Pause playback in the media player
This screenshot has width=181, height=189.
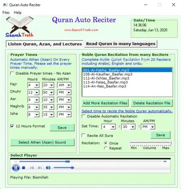point(16,168)
